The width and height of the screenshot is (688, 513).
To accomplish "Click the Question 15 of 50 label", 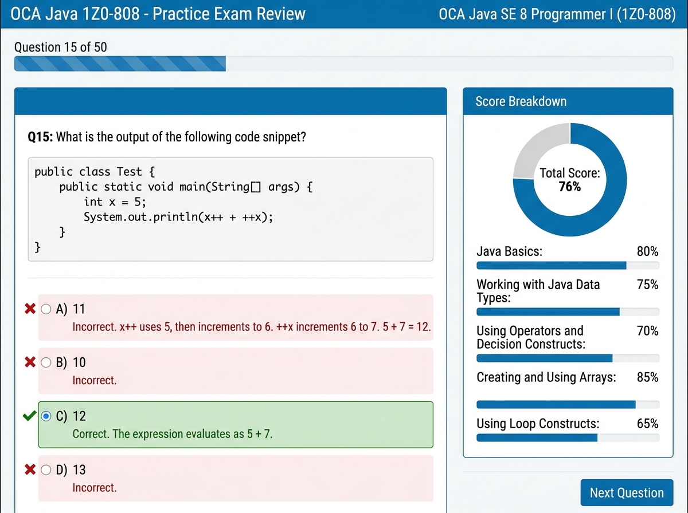I will click(x=60, y=47).
